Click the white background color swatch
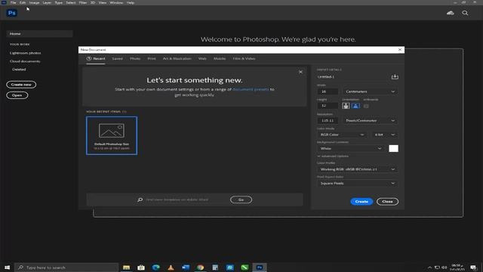Viewport: 483px width, 272px height. (x=393, y=149)
